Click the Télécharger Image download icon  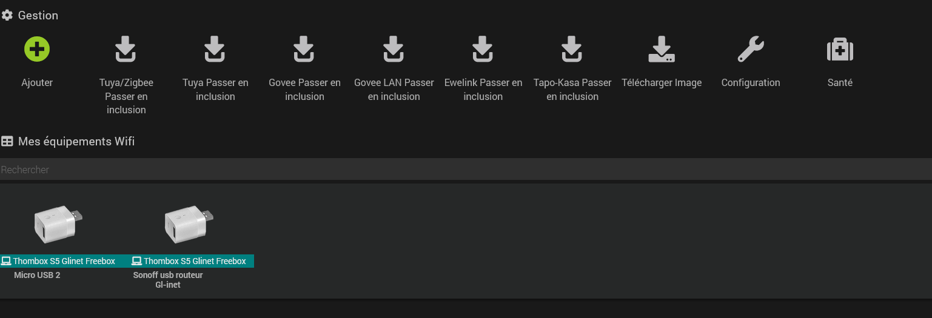tap(661, 49)
